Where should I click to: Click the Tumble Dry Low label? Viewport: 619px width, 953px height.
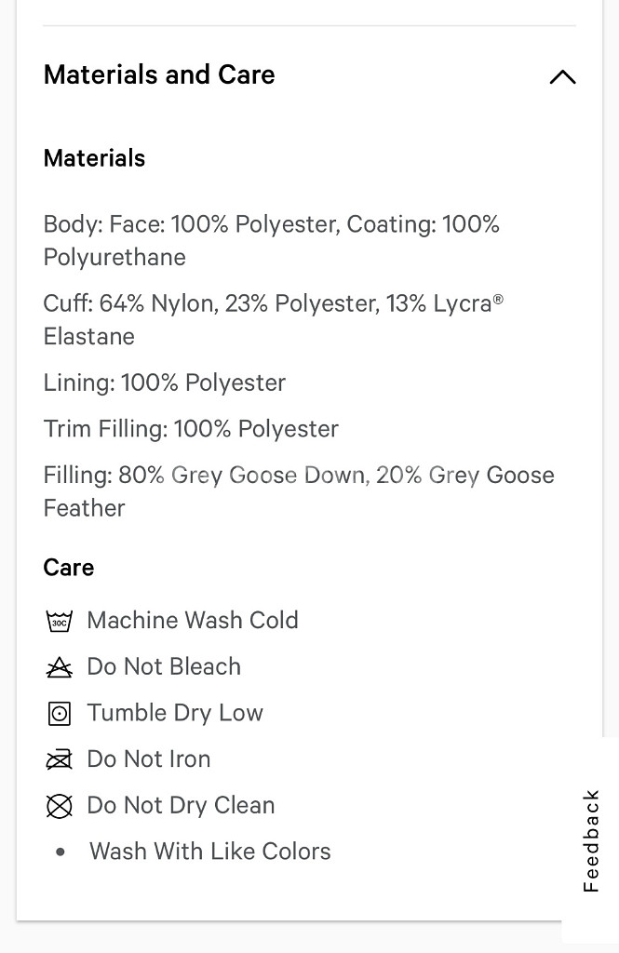175,713
